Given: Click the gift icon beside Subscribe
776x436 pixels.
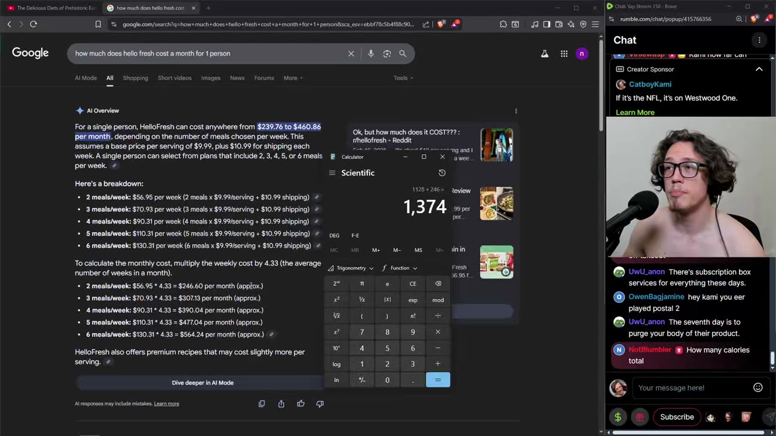Looking at the screenshot, I should click(640, 417).
